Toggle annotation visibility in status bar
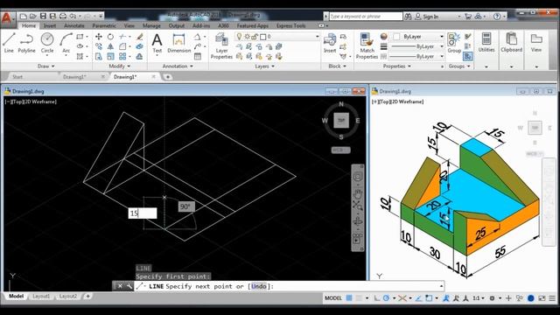560x315 pixels. point(446,297)
